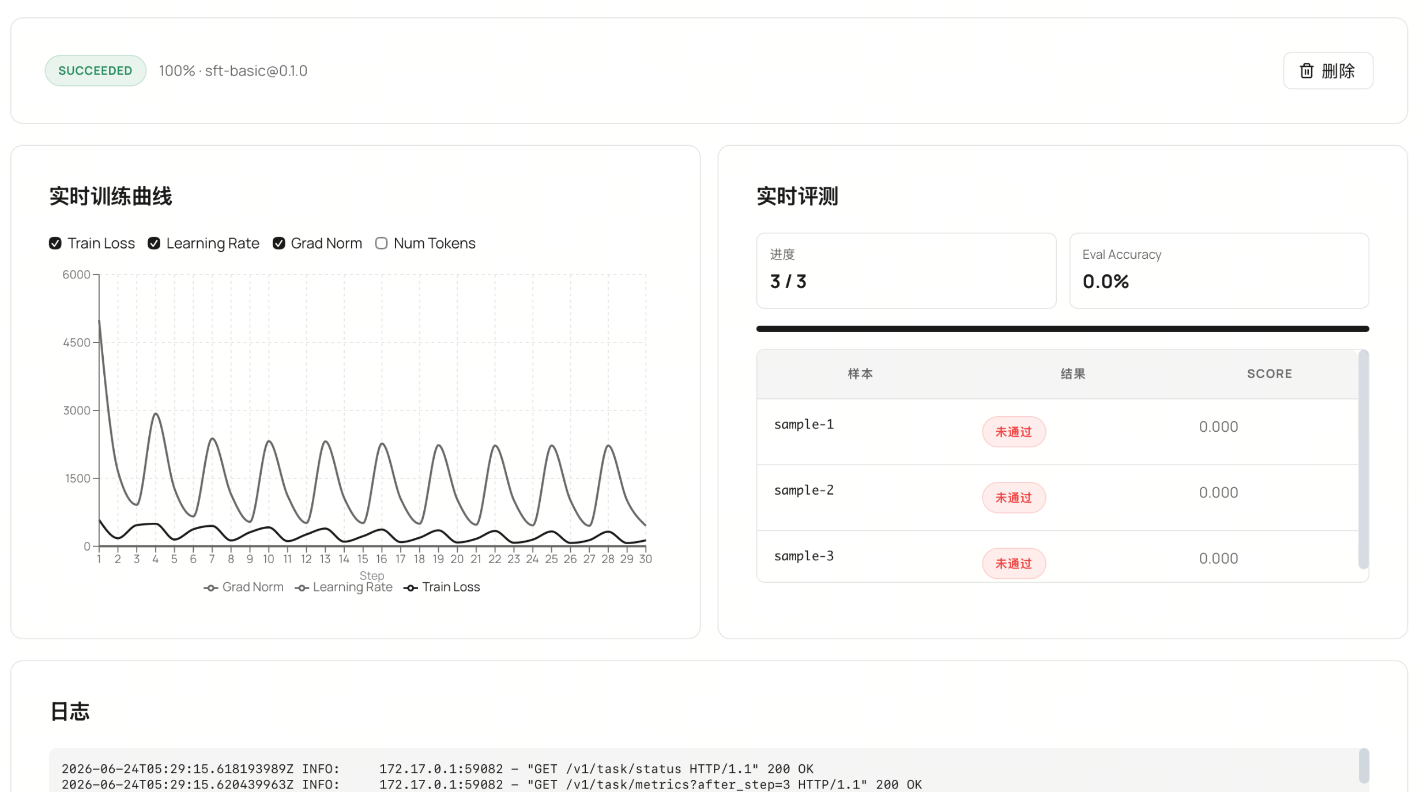This screenshot has width=1416, height=792.
Task: Click the Grad Norm chart legend entry
Action: click(244, 587)
